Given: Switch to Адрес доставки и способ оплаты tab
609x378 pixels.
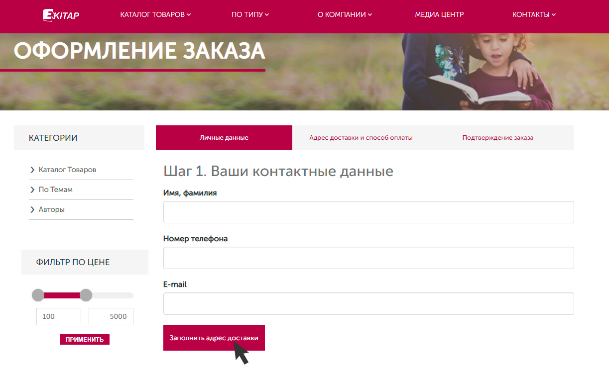Looking at the screenshot, I should pyautogui.click(x=361, y=138).
